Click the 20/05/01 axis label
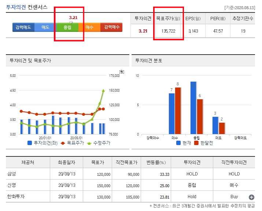Image resolution: width=262 pixels, height=211 pixels. tap(76, 138)
